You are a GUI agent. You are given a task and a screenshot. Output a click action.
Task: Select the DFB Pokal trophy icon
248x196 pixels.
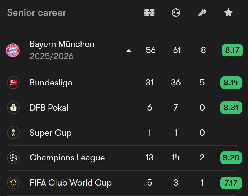point(14,107)
